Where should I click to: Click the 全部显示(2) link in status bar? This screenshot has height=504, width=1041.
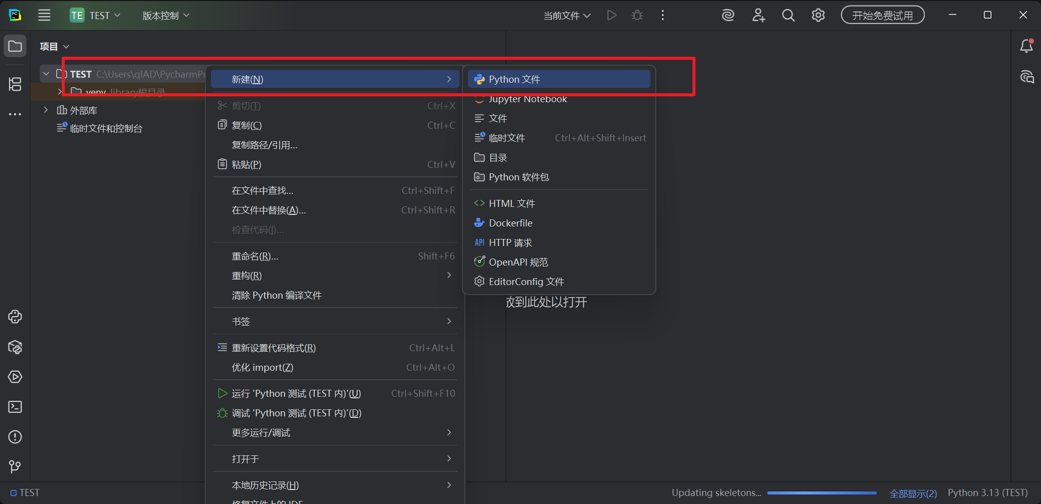pyautogui.click(x=913, y=493)
